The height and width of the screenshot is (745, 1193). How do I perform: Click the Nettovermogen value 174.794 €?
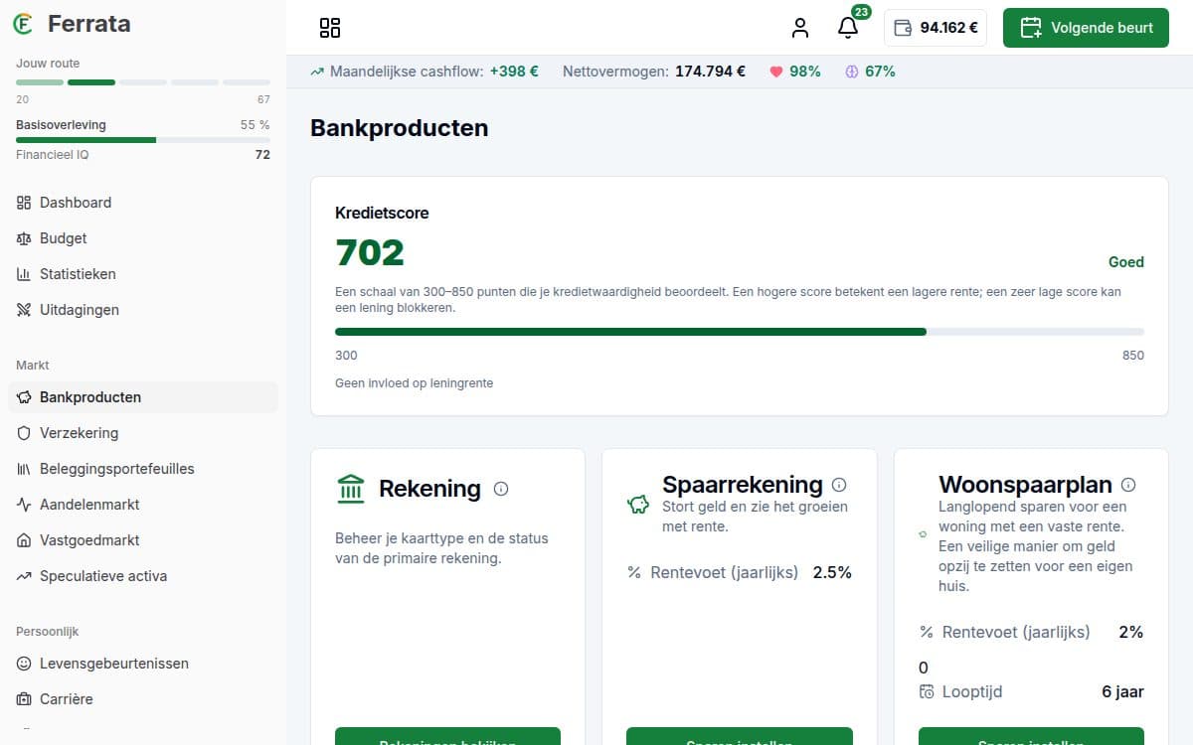710,72
